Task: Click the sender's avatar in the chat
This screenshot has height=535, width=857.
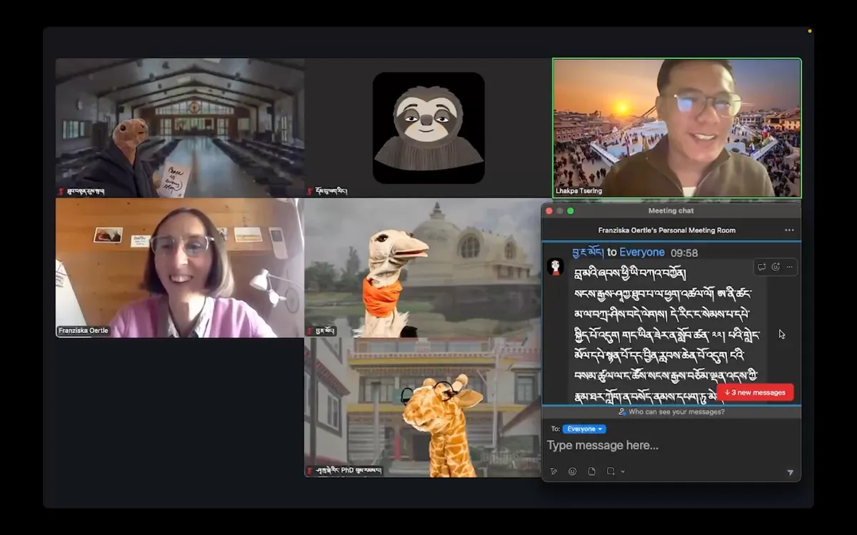Action: point(556,267)
